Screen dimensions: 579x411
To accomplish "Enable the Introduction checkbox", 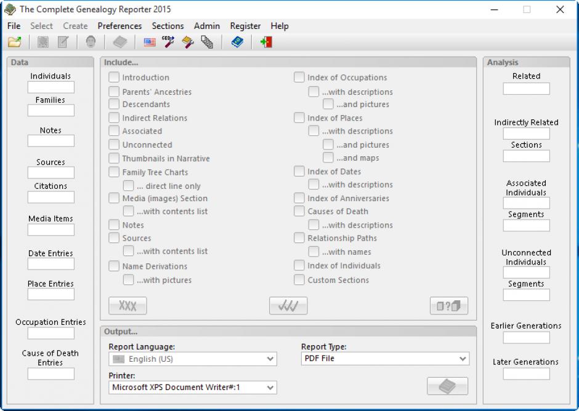I will (114, 78).
